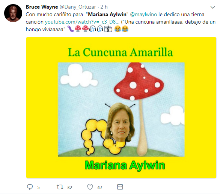
Task: Open direct message envelope icon
Action: point(120,187)
